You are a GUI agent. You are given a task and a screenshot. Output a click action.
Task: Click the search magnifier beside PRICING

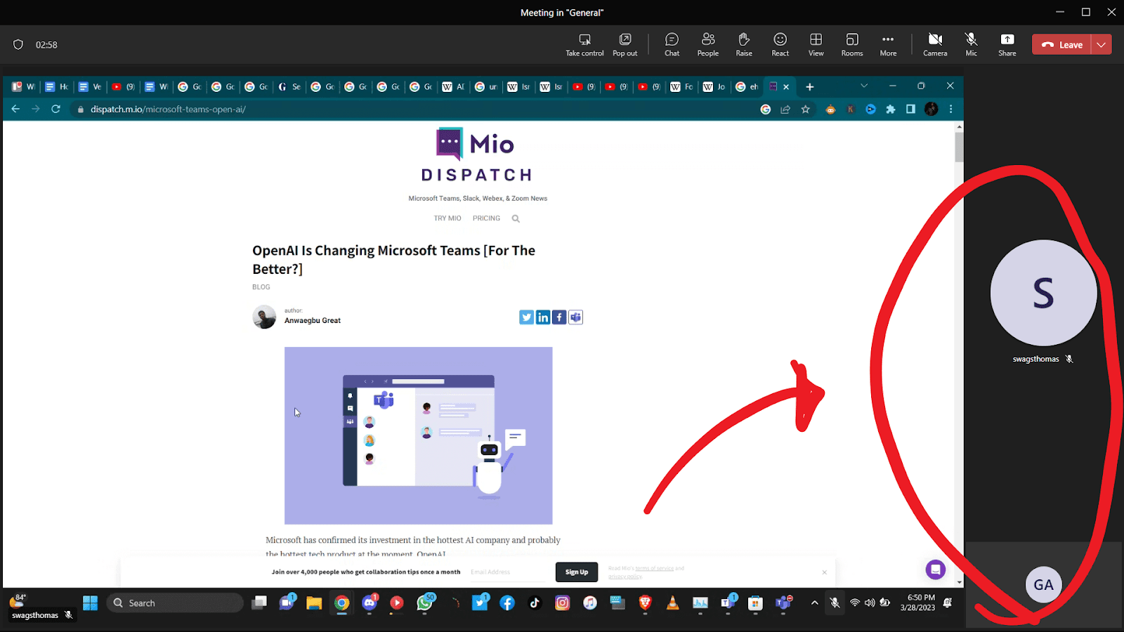[x=516, y=218]
